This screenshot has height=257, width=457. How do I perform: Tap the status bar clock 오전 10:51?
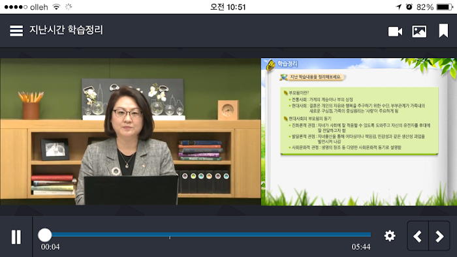coord(228,7)
